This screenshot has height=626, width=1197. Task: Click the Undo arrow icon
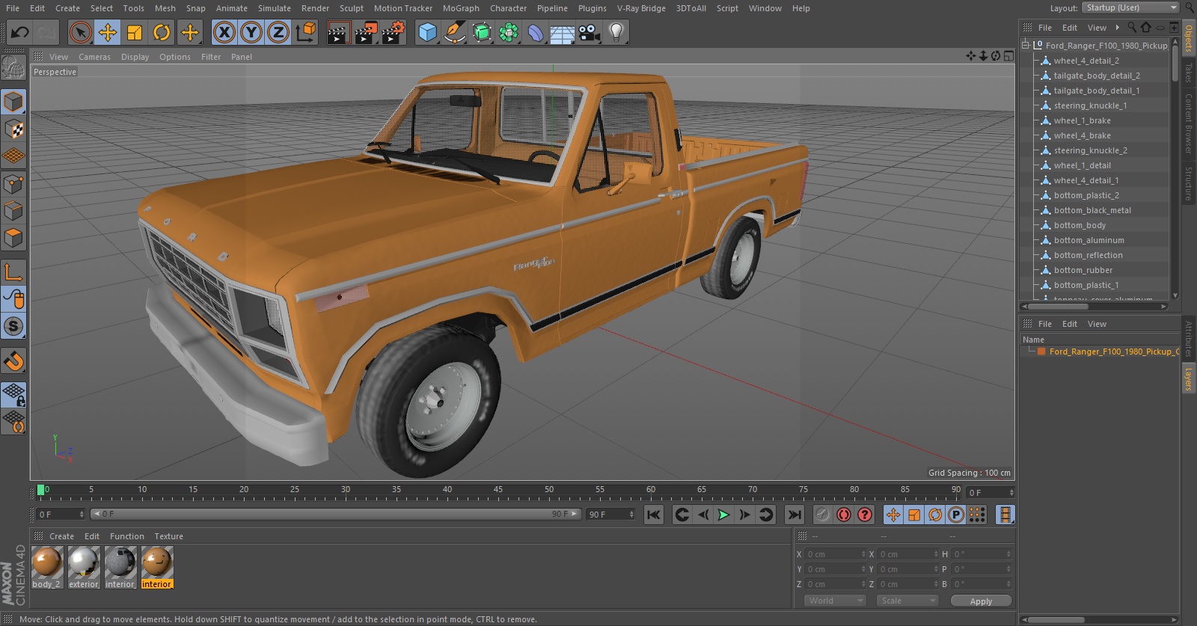point(19,32)
